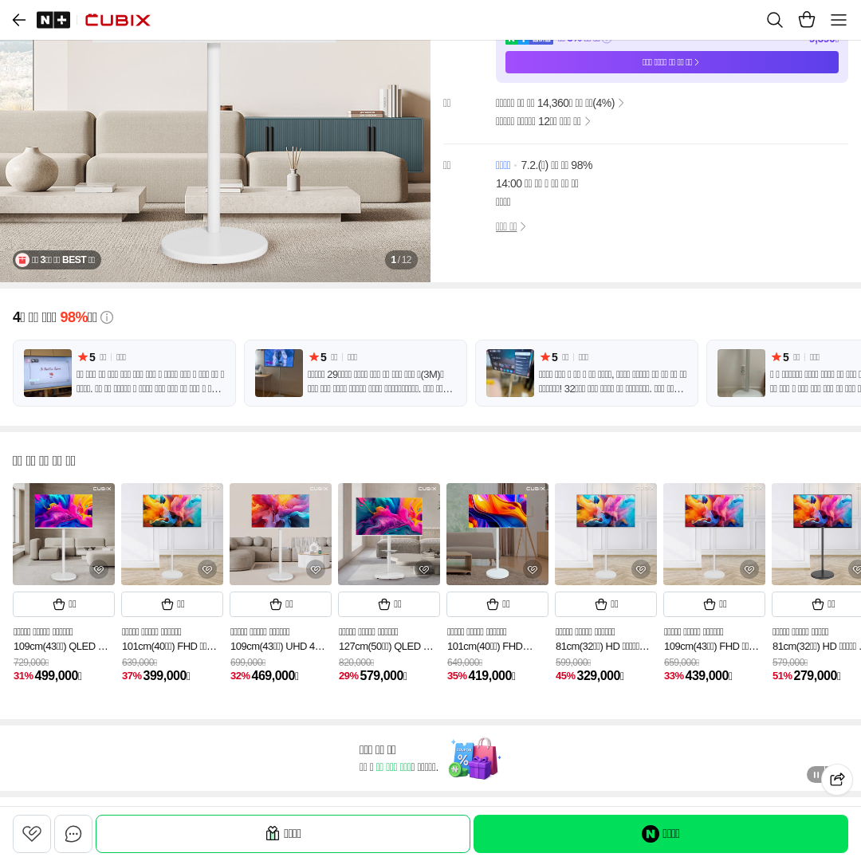The height and width of the screenshot is (861, 861).
Task: Click the 499,000 discounted price text
Action: [x=58, y=675]
